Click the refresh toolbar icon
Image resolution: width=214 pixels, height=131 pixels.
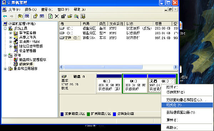[50, 16]
